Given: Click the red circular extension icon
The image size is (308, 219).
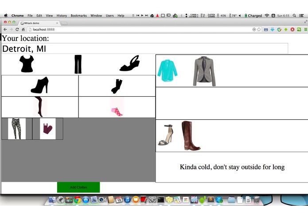Looking at the screenshot, I should [x=292, y=29].
